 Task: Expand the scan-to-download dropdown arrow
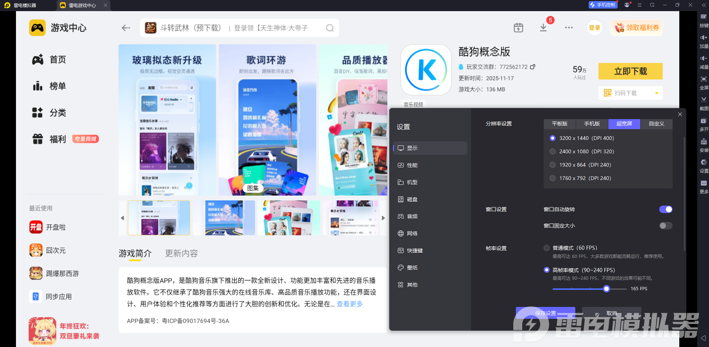click(657, 93)
